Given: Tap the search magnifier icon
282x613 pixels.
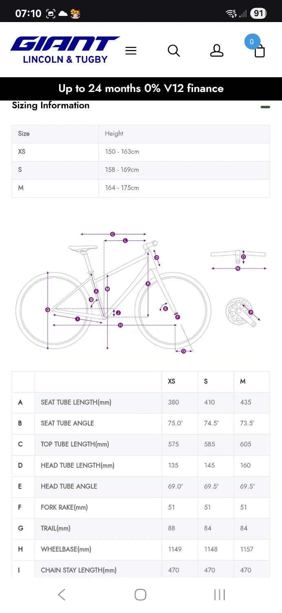Looking at the screenshot, I should click(x=174, y=51).
